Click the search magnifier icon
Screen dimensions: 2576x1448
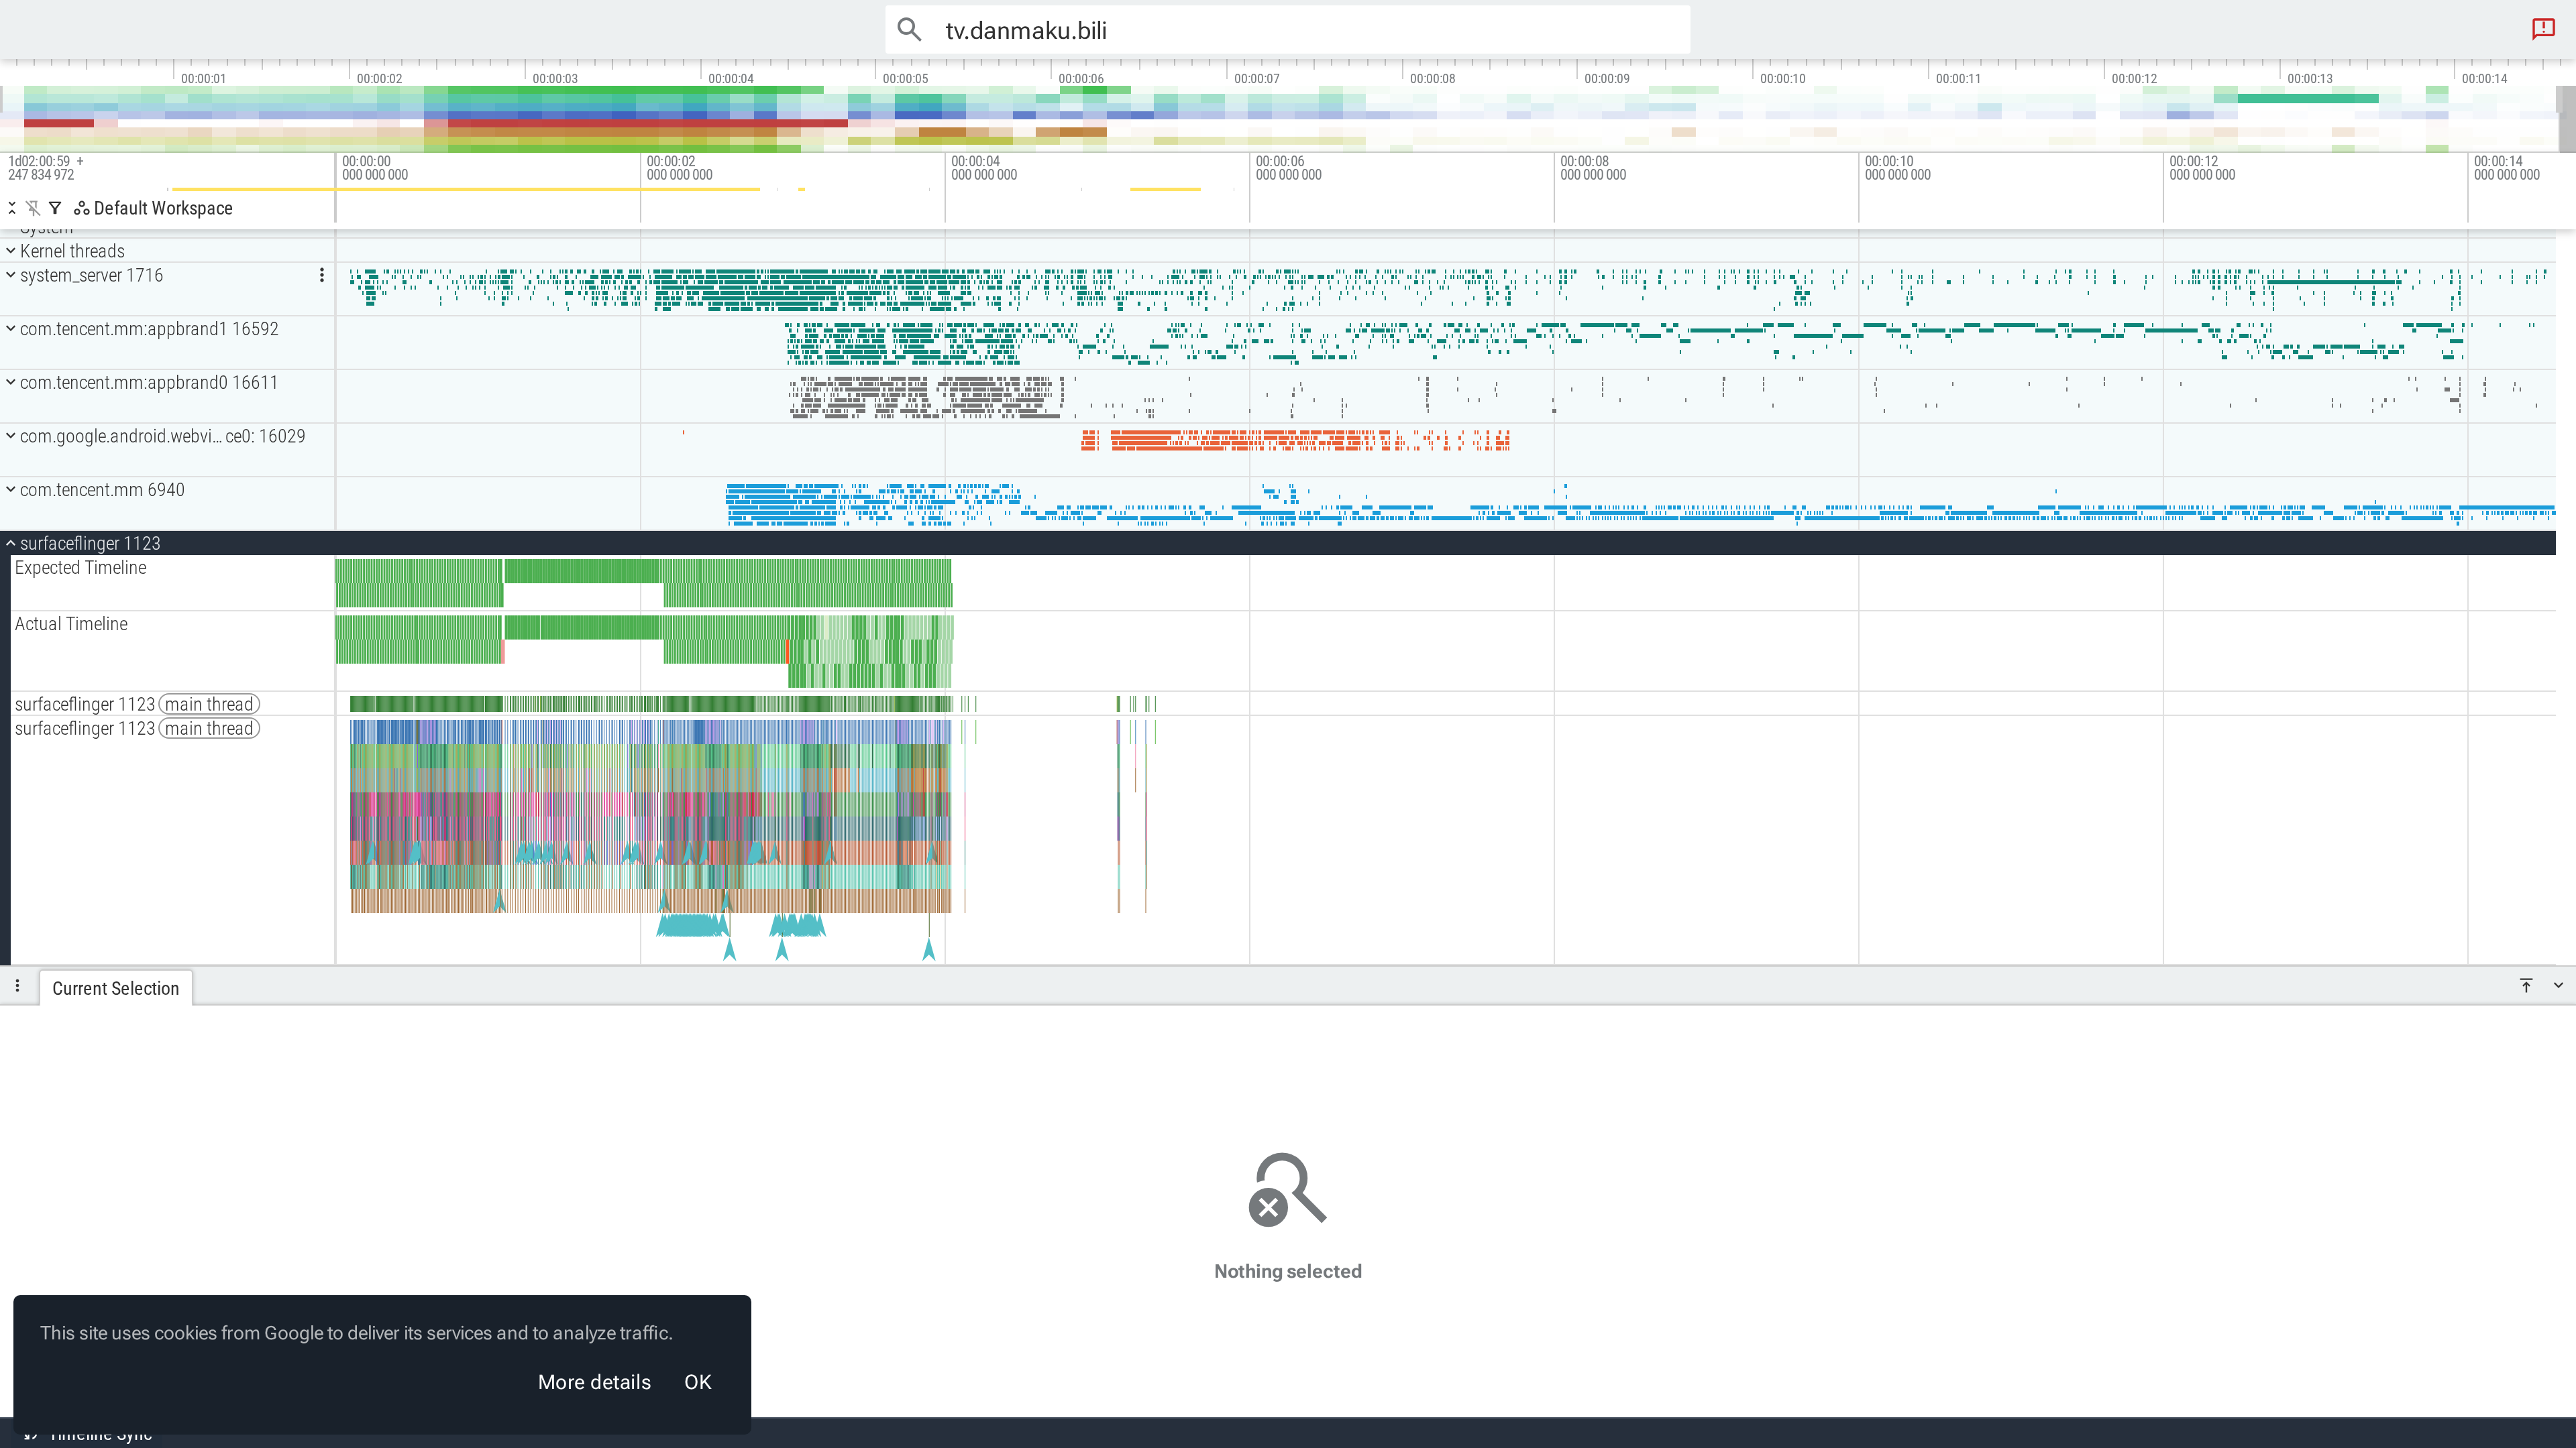click(x=908, y=30)
